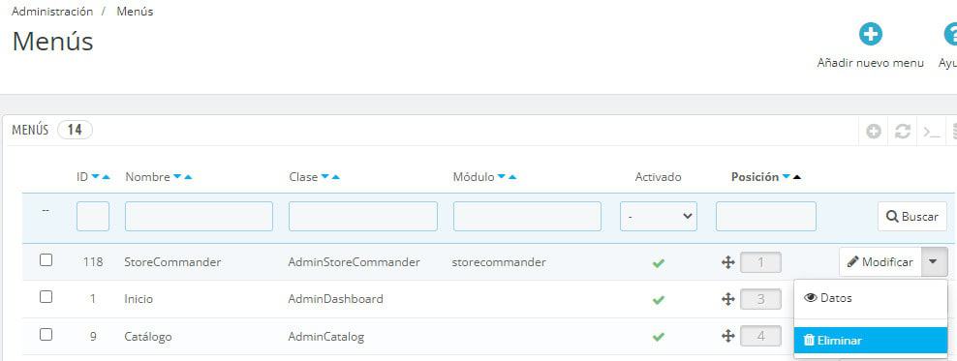
Task: Click the Nombre filter input field
Action: pos(199,217)
